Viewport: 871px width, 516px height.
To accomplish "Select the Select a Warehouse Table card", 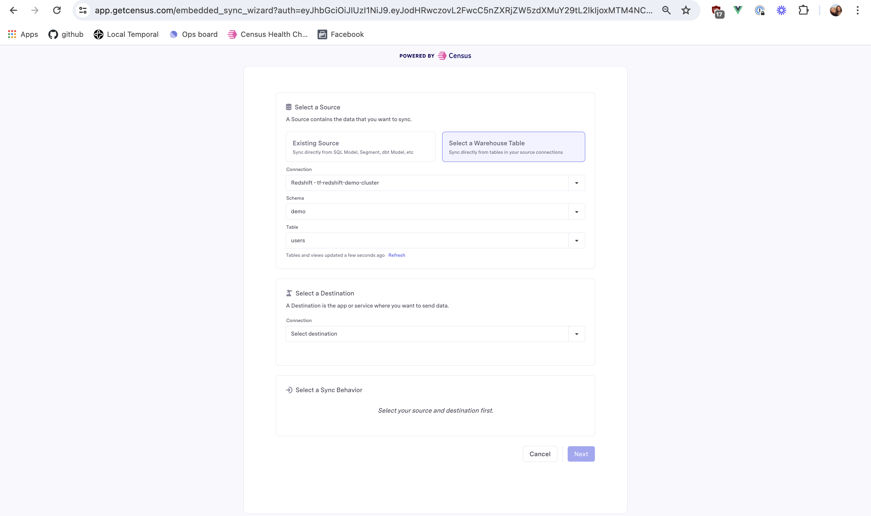I will tap(513, 147).
